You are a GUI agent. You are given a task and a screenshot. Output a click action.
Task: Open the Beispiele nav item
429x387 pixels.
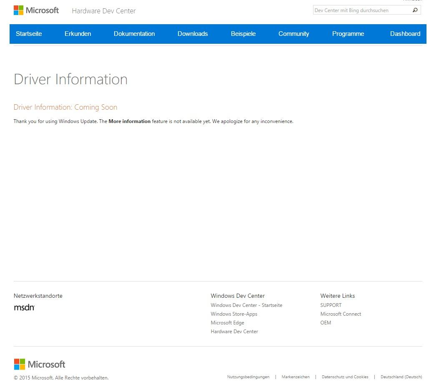pyautogui.click(x=243, y=34)
